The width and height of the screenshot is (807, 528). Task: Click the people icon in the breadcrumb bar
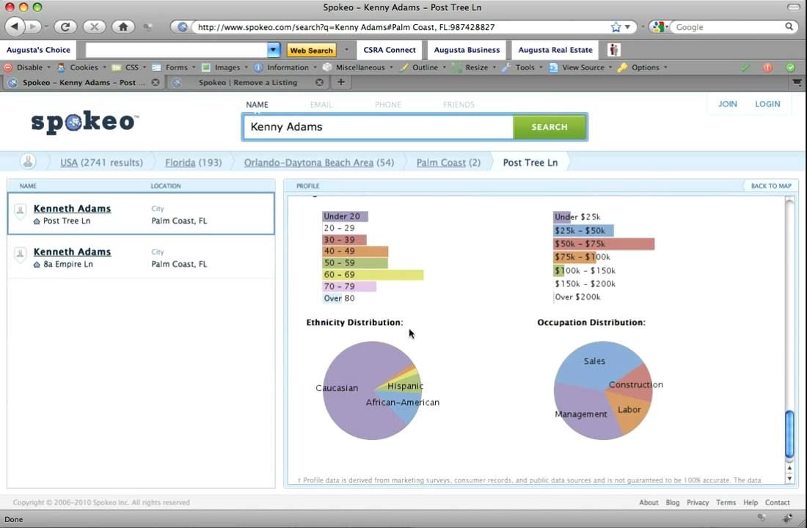(x=28, y=162)
